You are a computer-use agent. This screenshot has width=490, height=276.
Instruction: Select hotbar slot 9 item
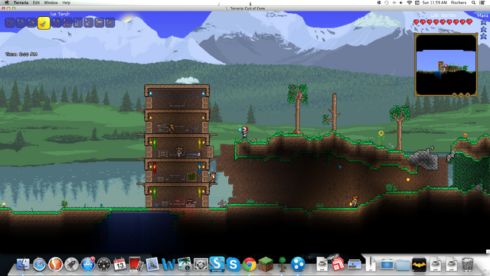[99, 22]
